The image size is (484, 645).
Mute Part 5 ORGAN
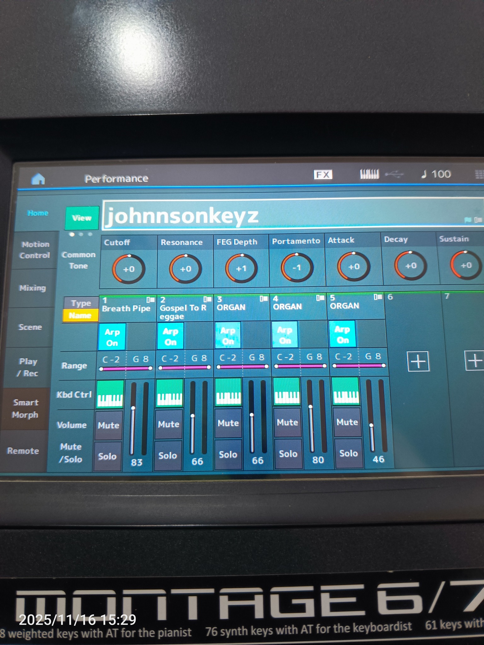(x=347, y=422)
